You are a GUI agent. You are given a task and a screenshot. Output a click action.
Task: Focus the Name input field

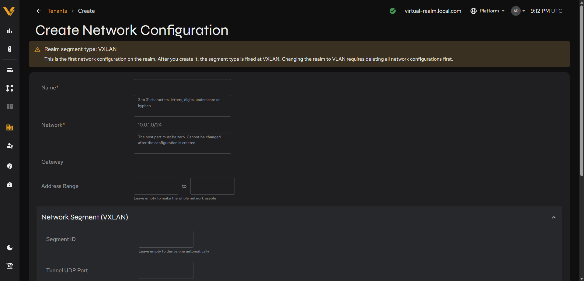click(182, 88)
